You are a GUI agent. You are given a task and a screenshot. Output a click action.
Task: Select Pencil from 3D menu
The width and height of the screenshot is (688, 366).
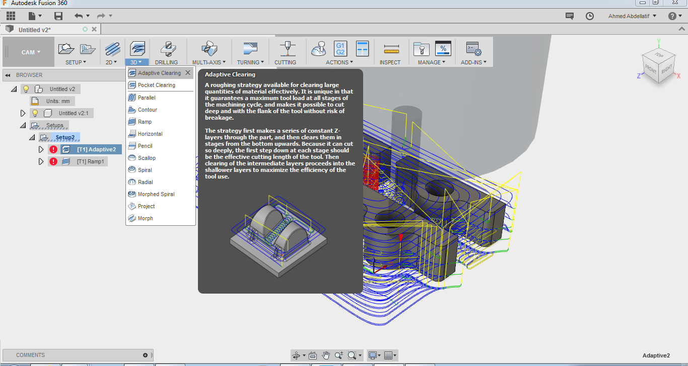160,146
